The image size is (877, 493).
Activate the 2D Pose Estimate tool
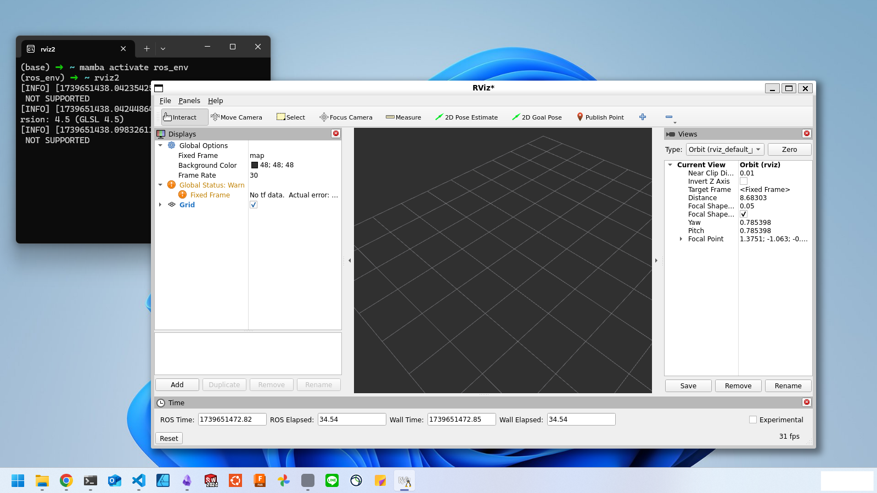coord(466,117)
